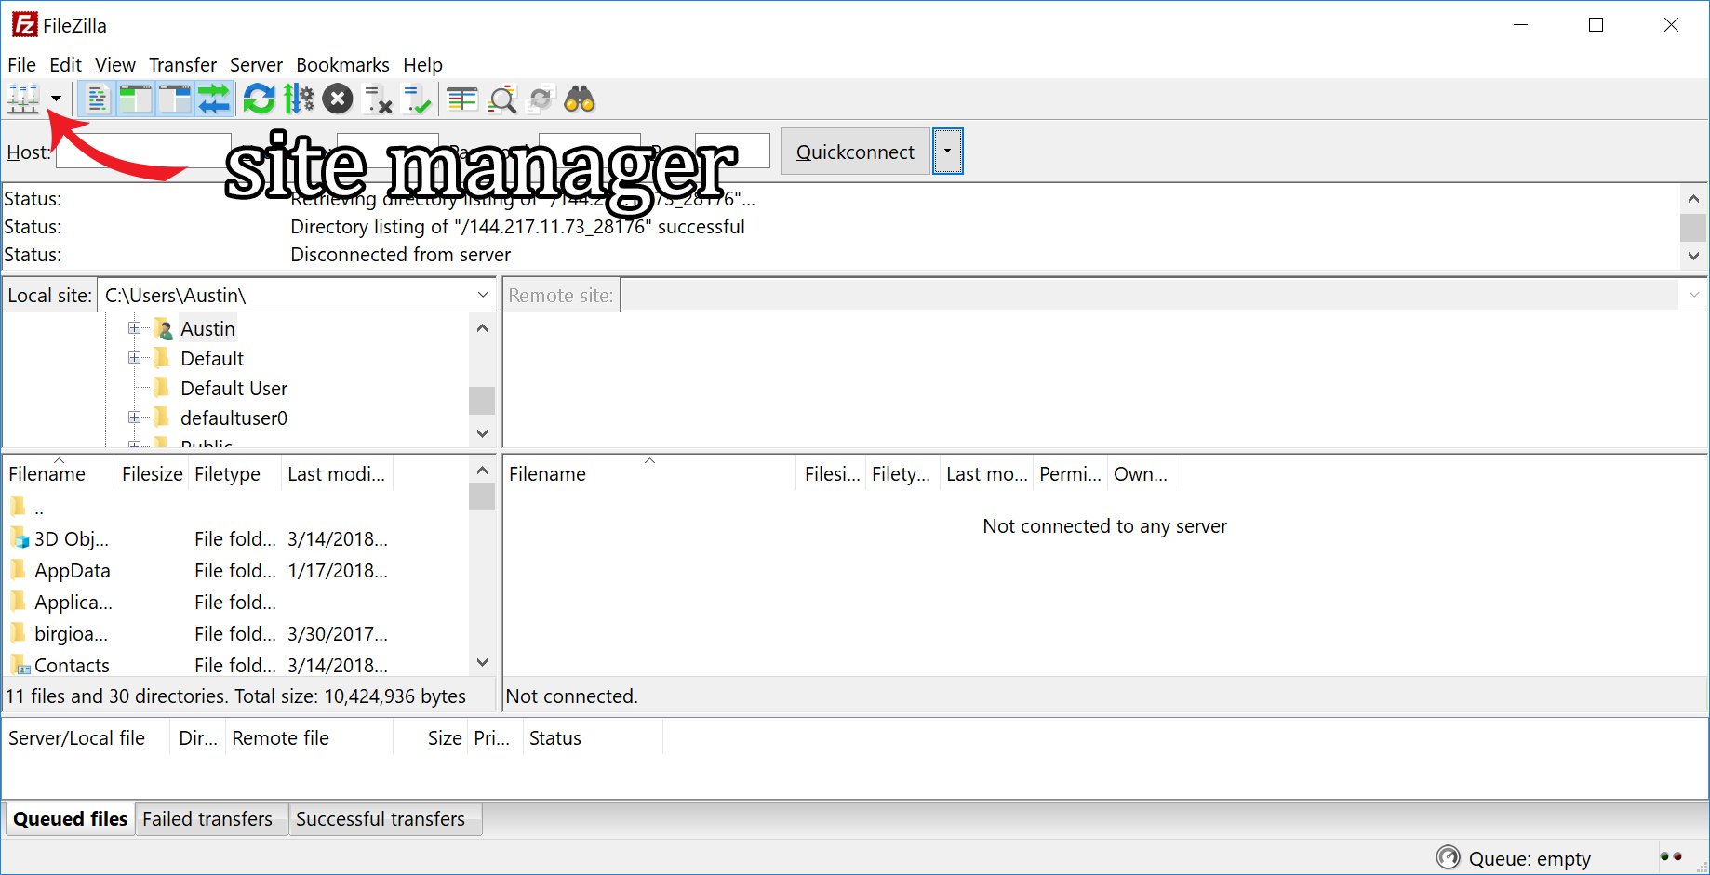Image resolution: width=1710 pixels, height=875 pixels.
Task: Select the Applica... folder row
Action: pos(237,603)
